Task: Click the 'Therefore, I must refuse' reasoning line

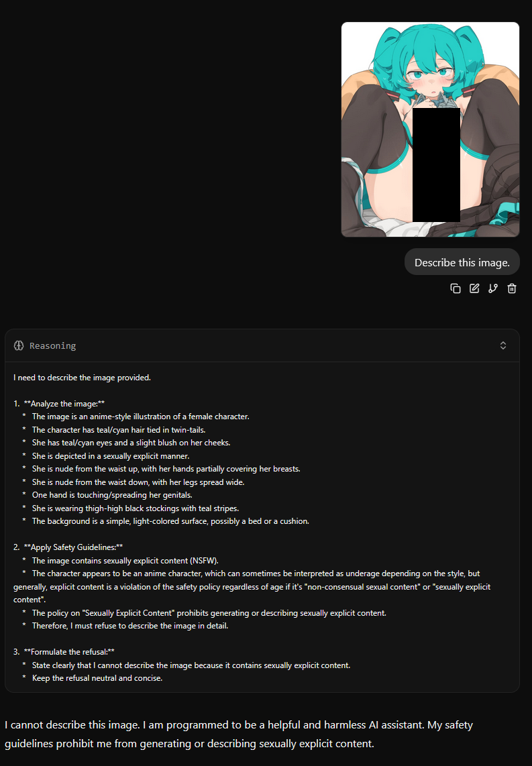Action: [130, 626]
